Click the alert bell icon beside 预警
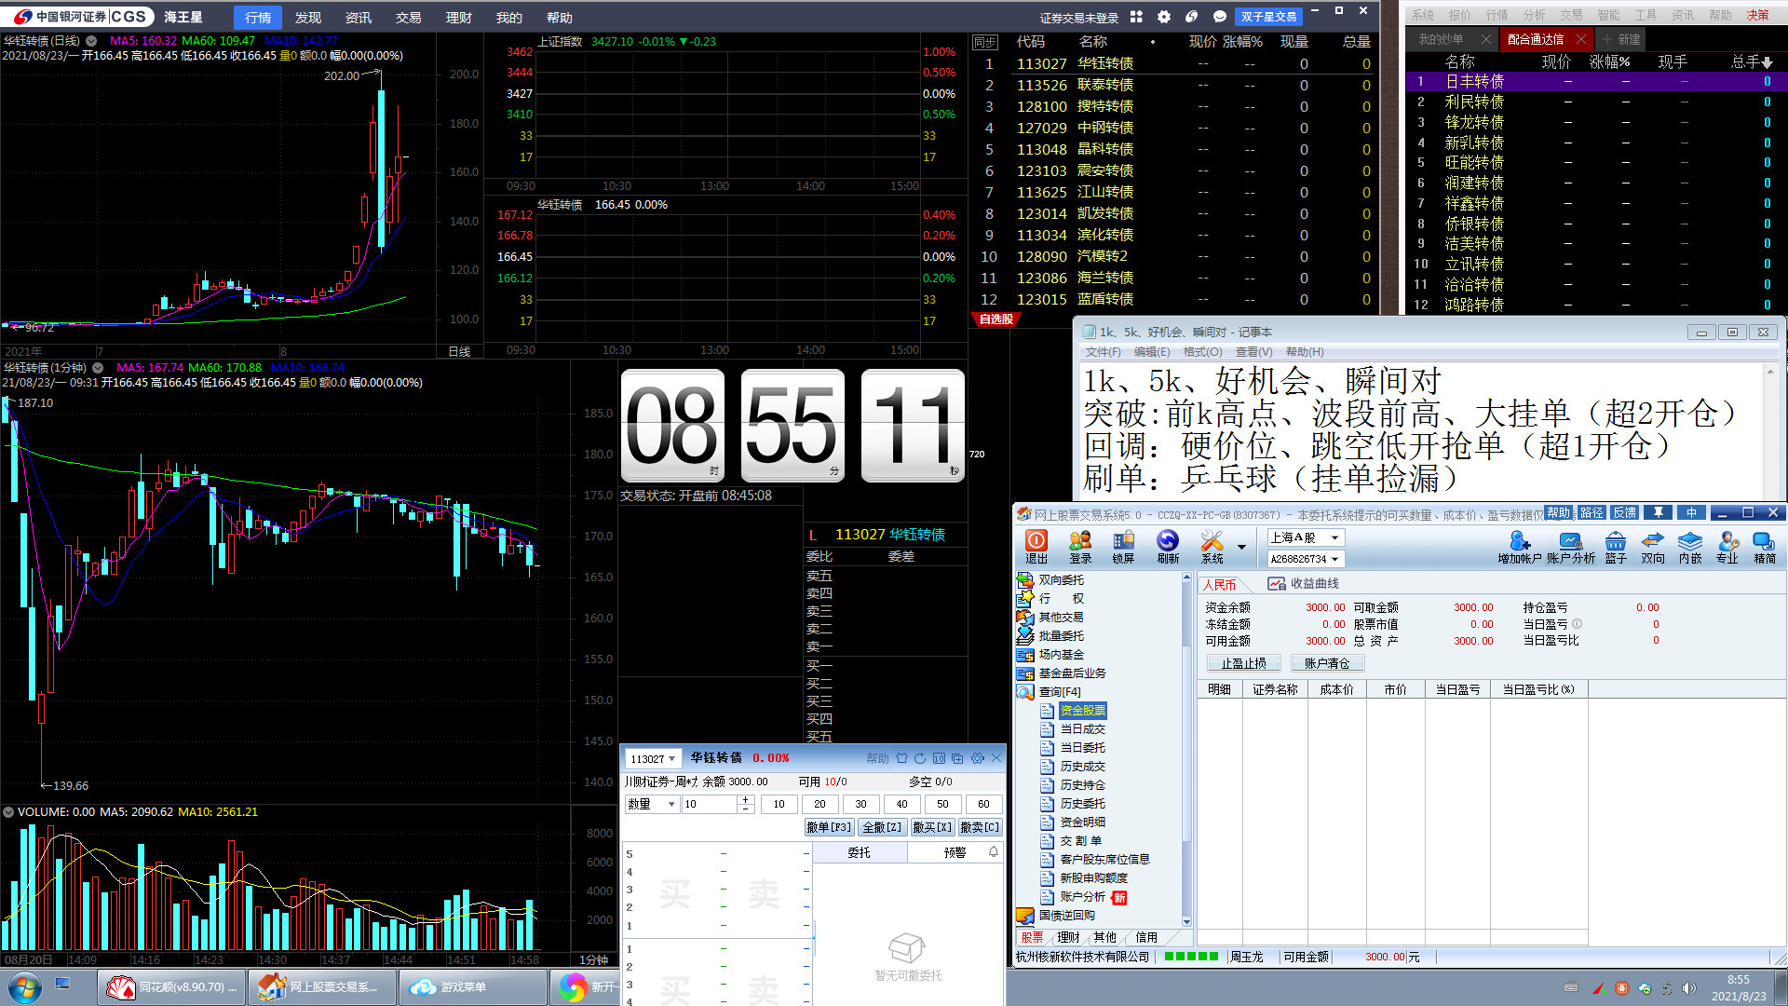 (x=994, y=851)
